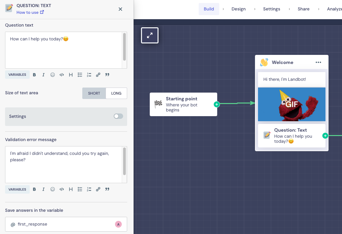Click scrollbar of Question text area
This screenshot has height=234, width=342.
click(124, 47)
